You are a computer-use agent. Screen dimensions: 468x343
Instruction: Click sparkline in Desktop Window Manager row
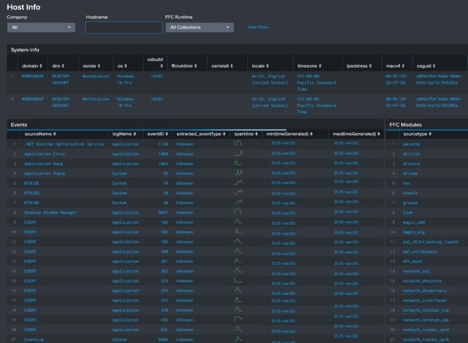tap(238, 212)
